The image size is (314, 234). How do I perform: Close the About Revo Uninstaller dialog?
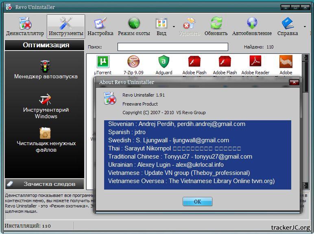pyautogui.click(x=294, y=82)
